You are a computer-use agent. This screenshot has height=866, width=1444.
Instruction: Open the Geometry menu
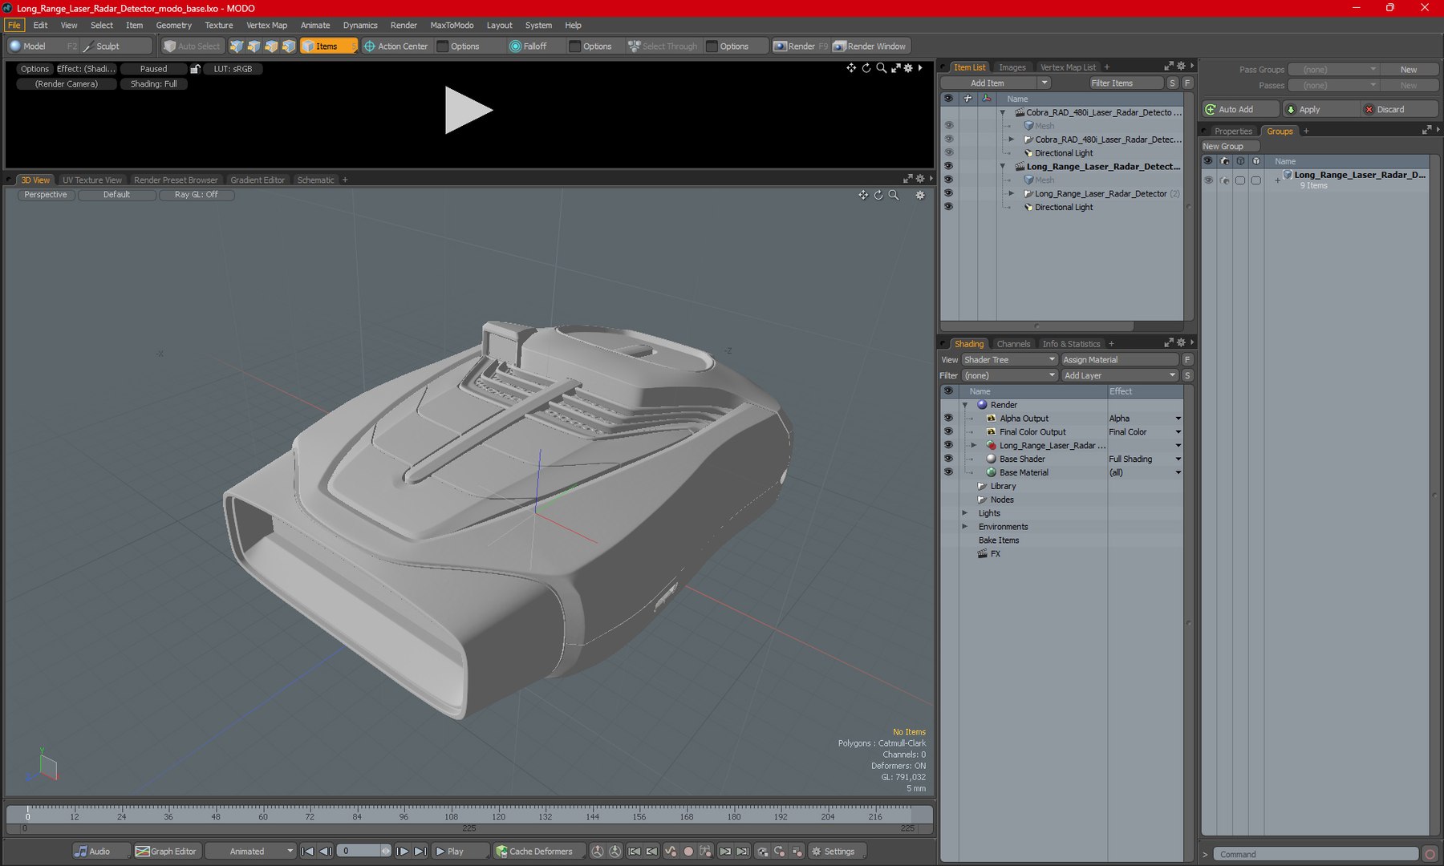[174, 26]
